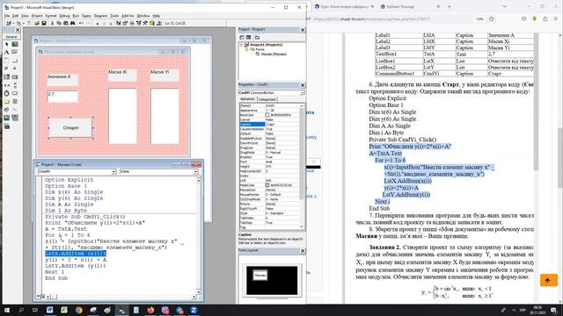Click the MaskColor swatch in Properties
Viewport: 563px width, 316px height.
pos(267,185)
